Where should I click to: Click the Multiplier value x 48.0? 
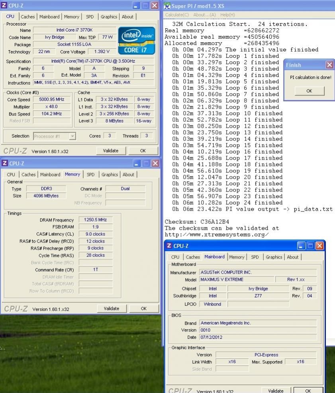click(x=51, y=107)
